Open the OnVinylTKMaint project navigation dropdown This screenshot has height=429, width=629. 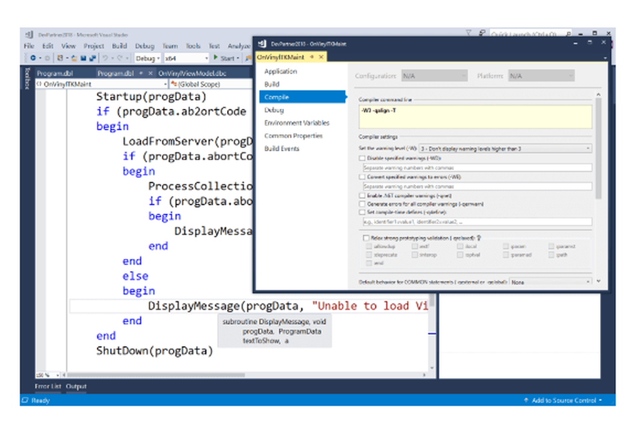[x=102, y=84]
